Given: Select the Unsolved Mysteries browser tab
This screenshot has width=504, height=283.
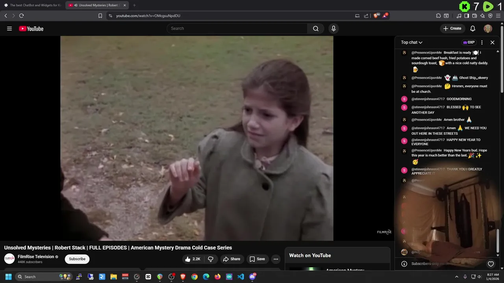Looking at the screenshot, I should tap(96, 5).
